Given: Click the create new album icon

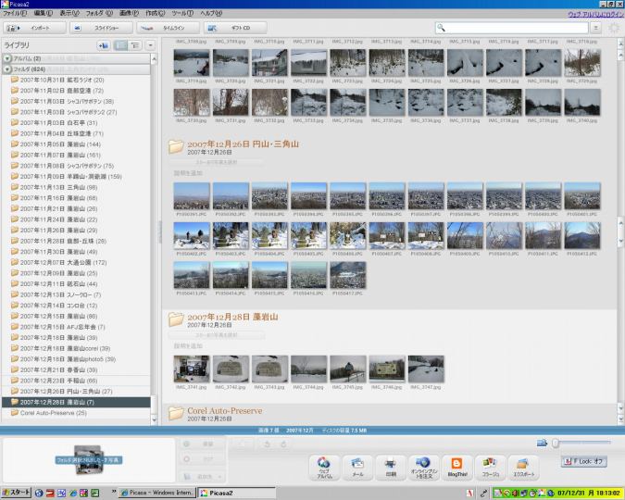Looking at the screenshot, I should point(103,44).
